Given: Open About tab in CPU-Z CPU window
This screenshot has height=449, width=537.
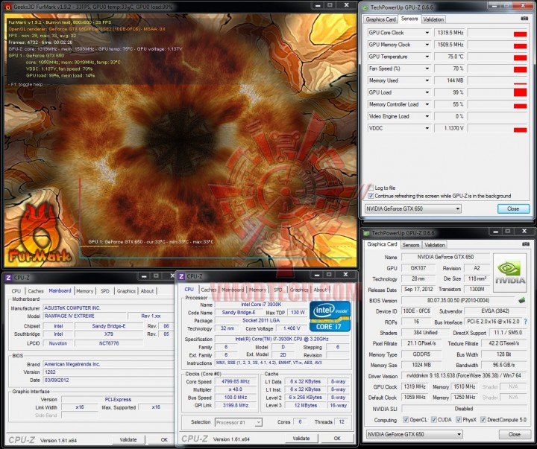Looking at the screenshot, I should pyautogui.click(x=320, y=290).
